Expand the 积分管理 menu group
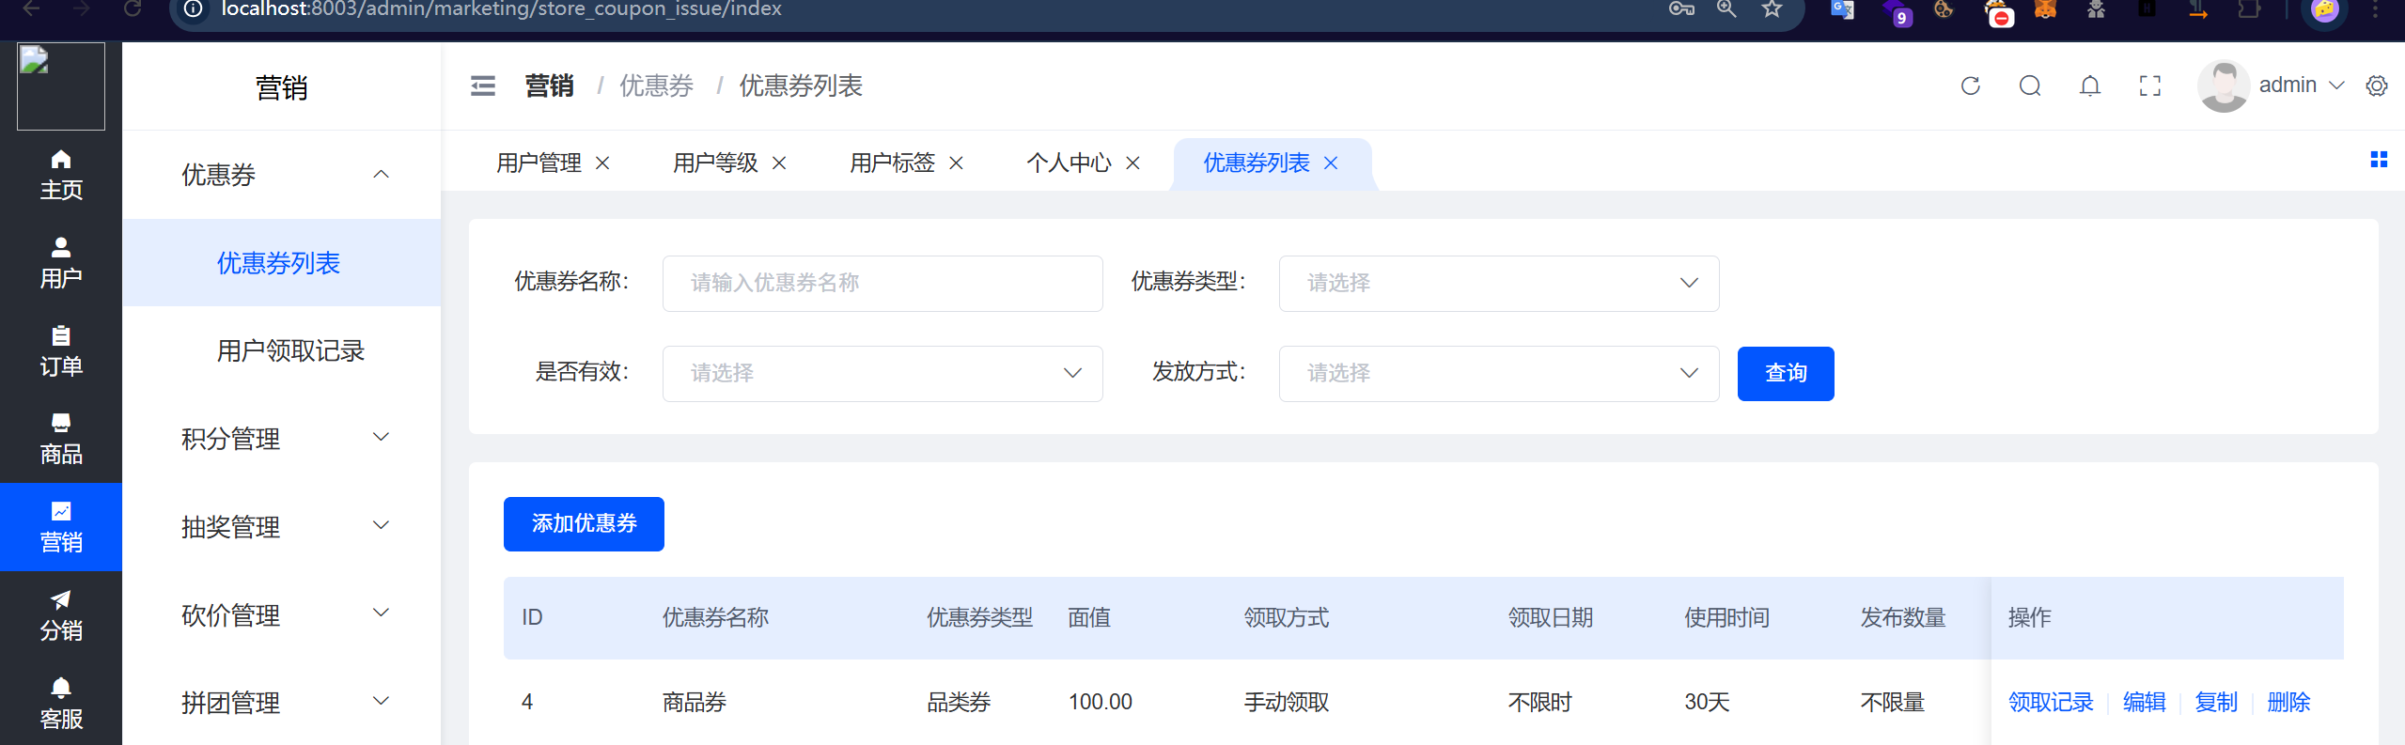The image size is (2405, 745). point(282,439)
